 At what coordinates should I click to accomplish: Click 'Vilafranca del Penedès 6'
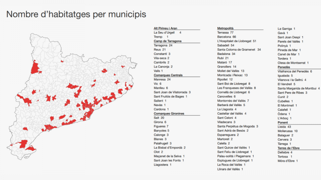[x=295, y=72]
